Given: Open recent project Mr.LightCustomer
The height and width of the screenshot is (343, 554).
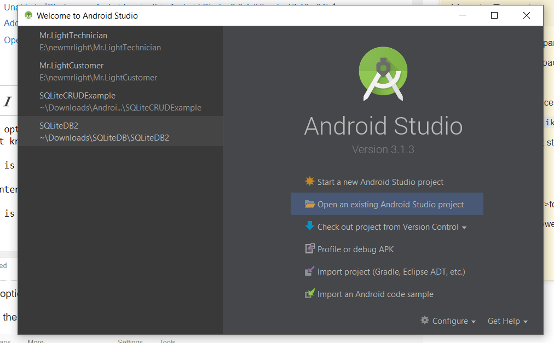Looking at the screenshot, I should [120, 71].
